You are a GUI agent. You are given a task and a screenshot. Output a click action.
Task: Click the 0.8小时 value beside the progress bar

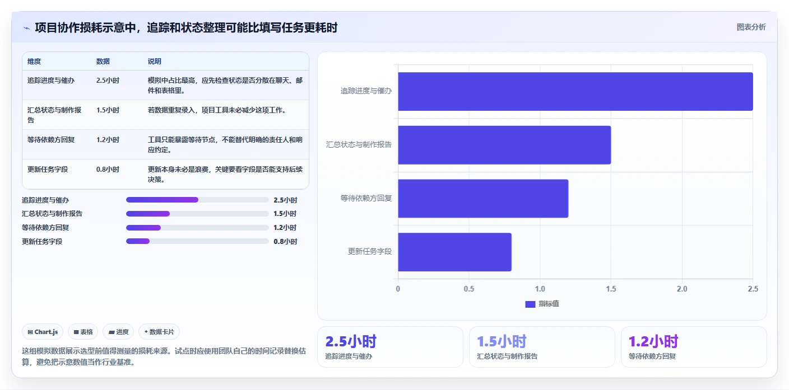pos(285,242)
